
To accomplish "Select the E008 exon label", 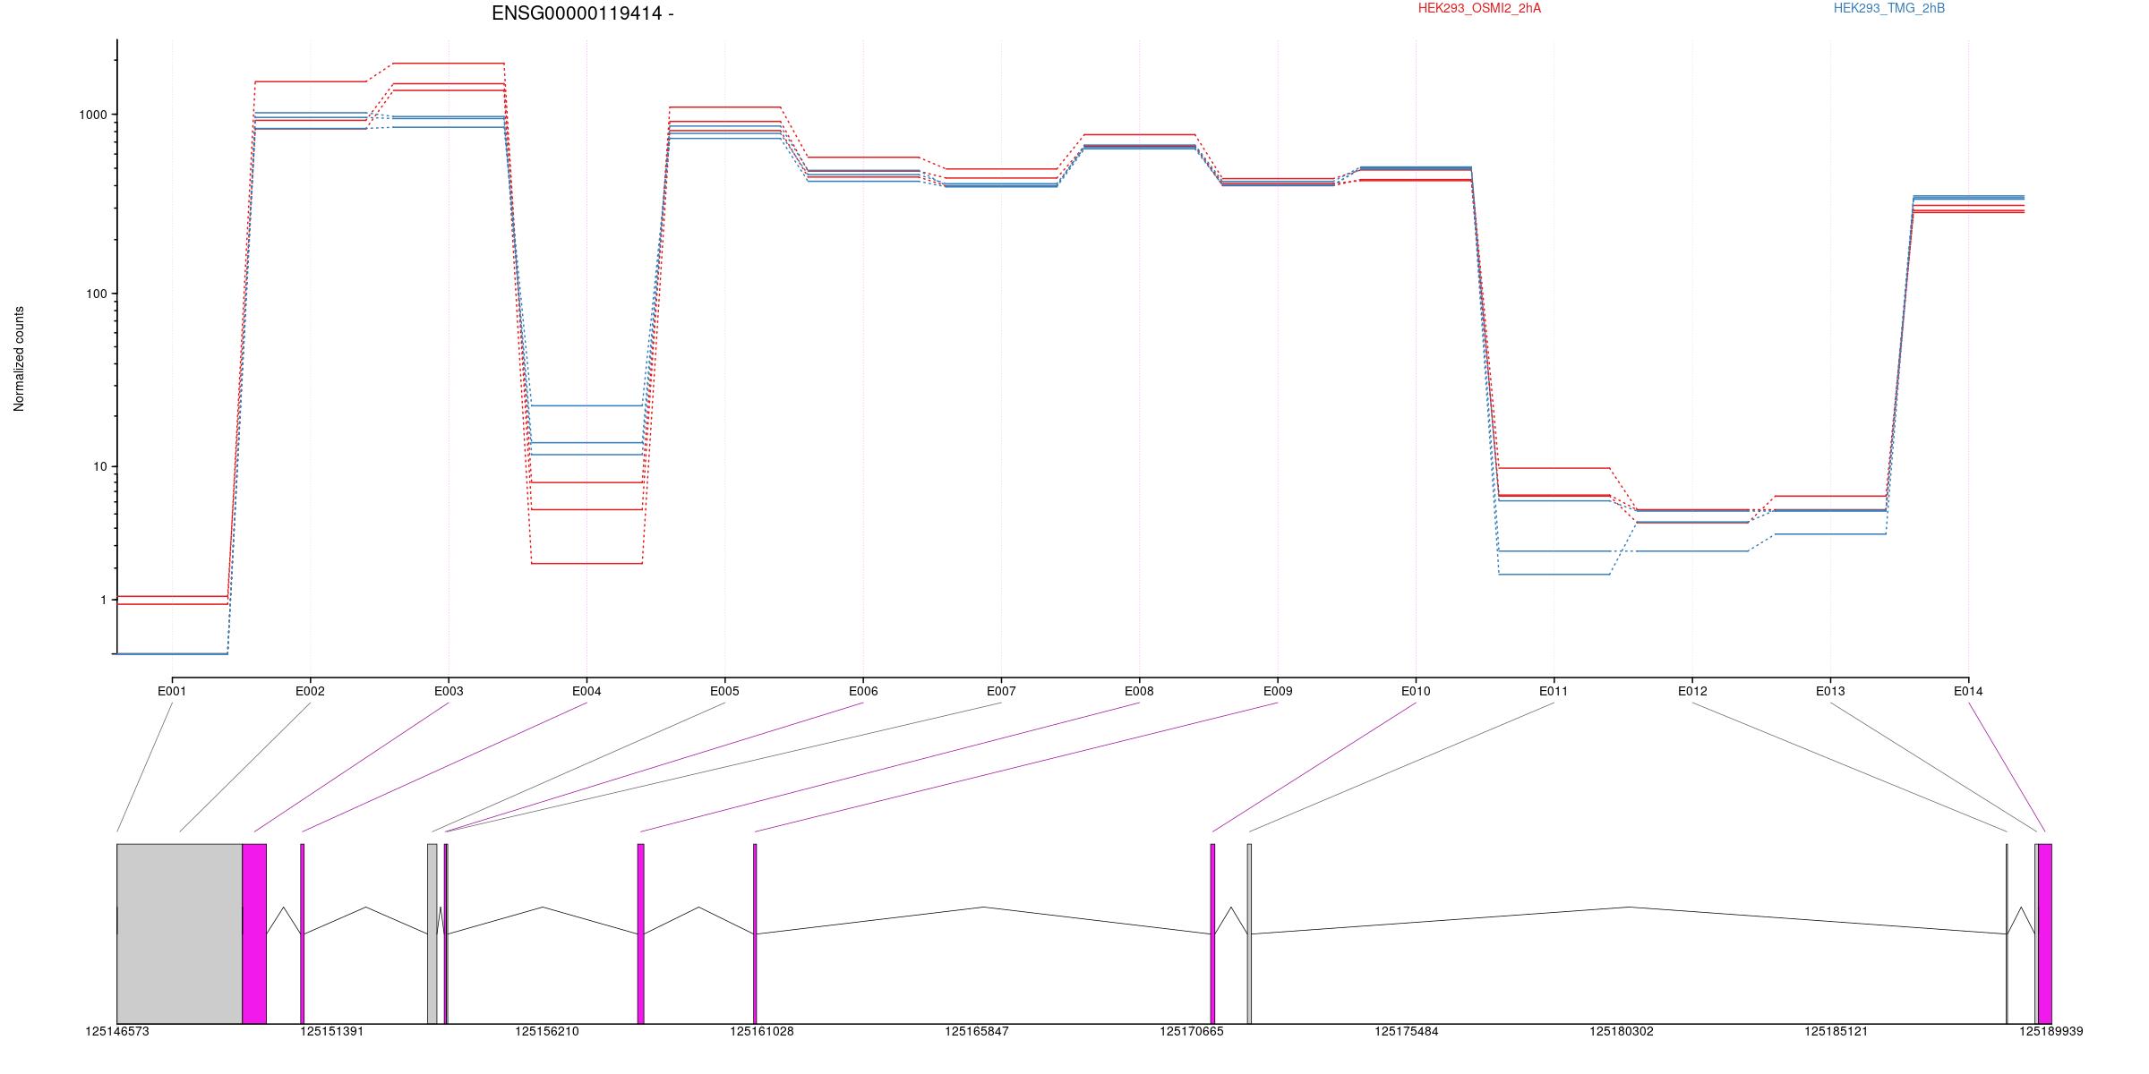I will click(1139, 691).
